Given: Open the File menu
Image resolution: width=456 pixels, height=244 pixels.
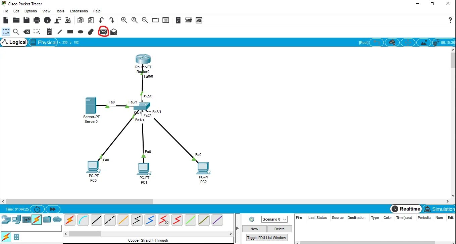Looking at the screenshot, I should 5,11.
